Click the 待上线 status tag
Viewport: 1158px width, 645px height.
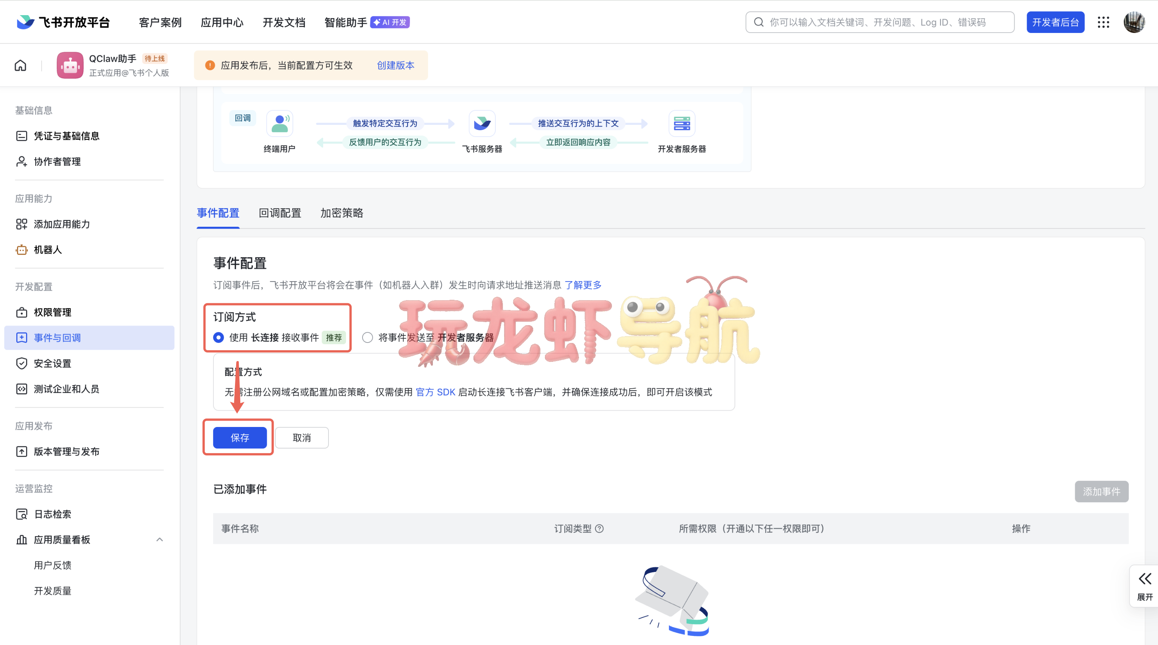[x=155, y=58]
